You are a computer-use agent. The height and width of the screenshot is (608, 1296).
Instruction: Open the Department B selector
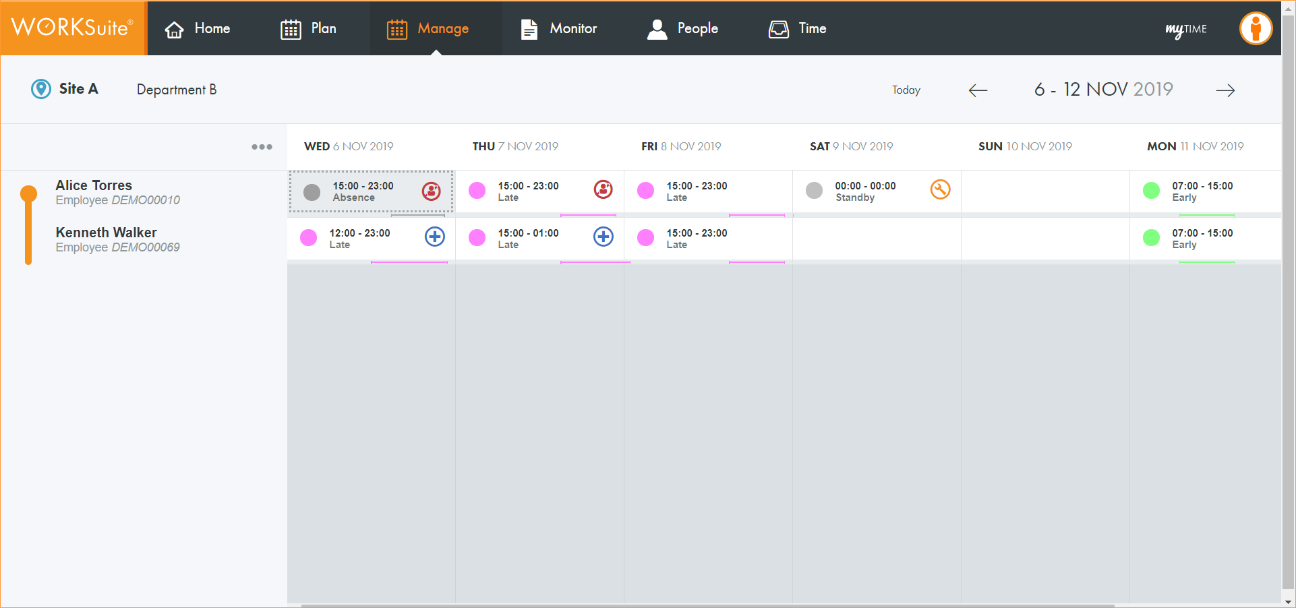177,90
